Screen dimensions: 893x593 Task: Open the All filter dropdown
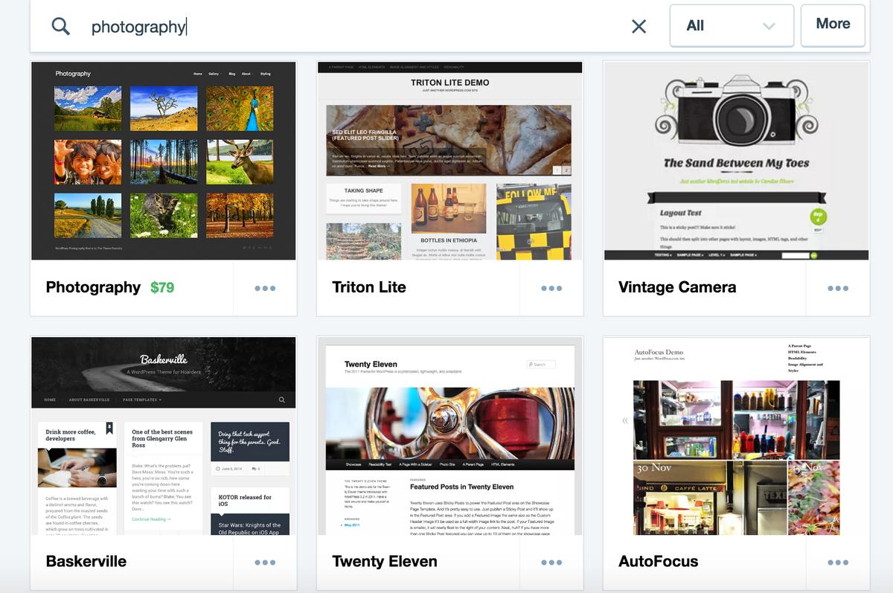pyautogui.click(x=731, y=26)
